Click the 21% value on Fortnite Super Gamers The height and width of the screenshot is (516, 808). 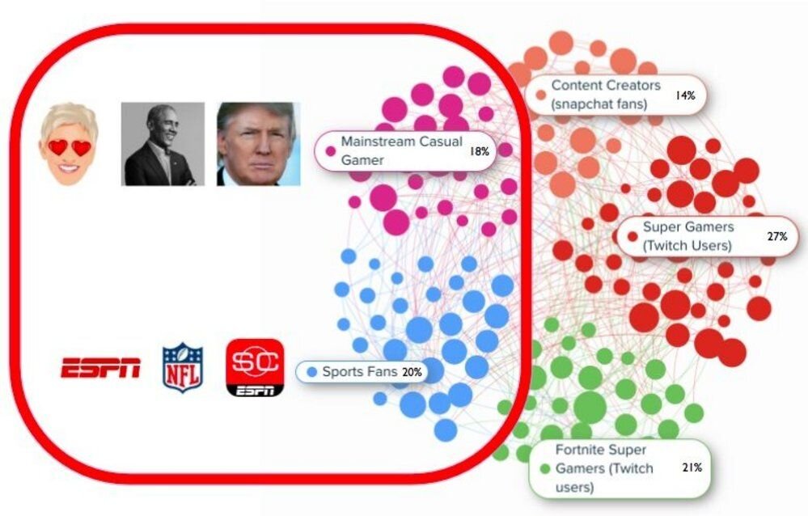(691, 467)
